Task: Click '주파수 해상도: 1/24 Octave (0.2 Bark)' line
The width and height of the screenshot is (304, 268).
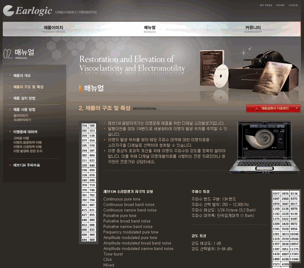Action: point(224,210)
